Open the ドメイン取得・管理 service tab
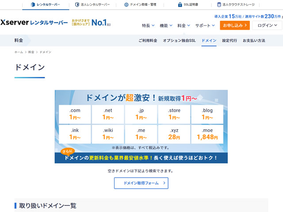The width and height of the screenshot is (283, 212). [140, 4]
